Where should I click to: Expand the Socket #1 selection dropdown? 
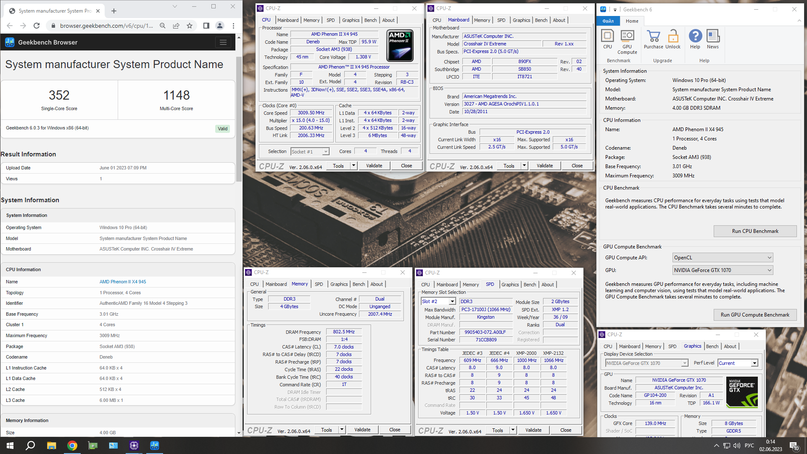tap(326, 152)
